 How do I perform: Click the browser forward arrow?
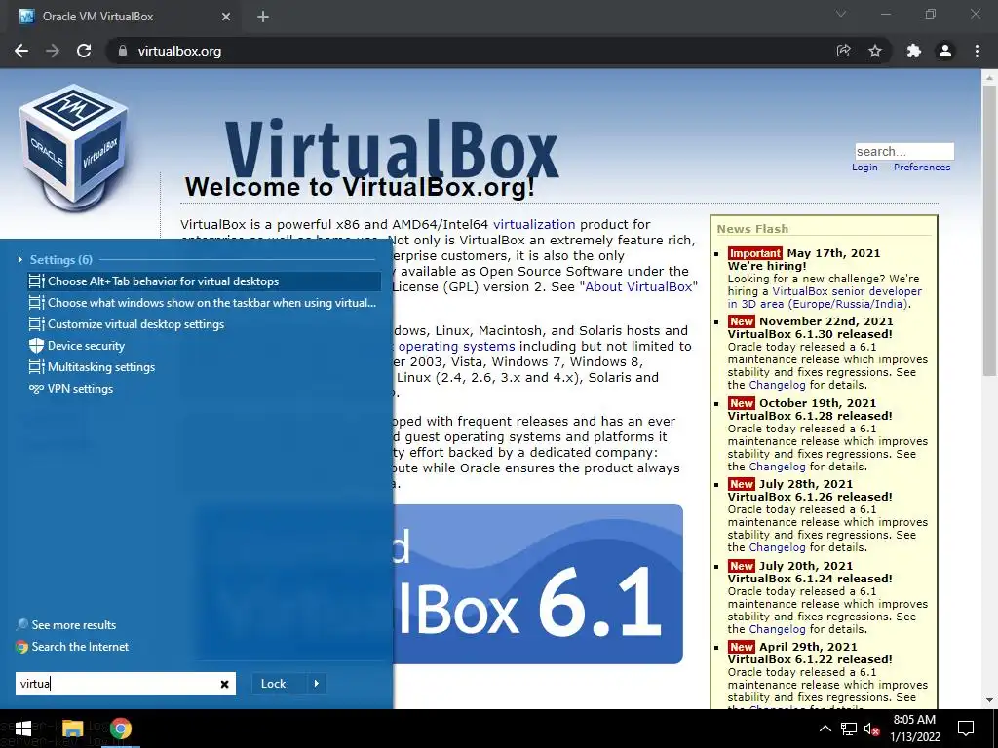pyautogui.click(x=53, y=51)
